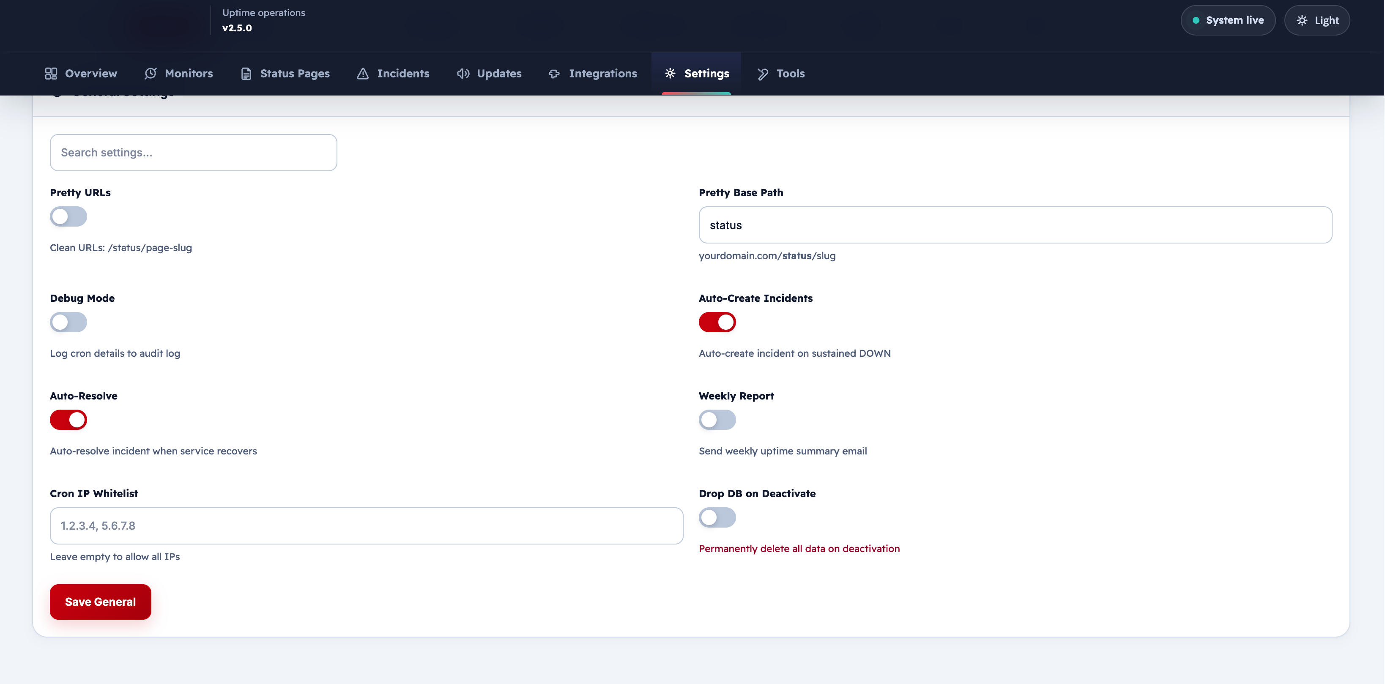Image resolution: width=1385 pixels, height=684 pixels.
Task: Click the sun icon in Light button
Action: [x=1302, y=20]
